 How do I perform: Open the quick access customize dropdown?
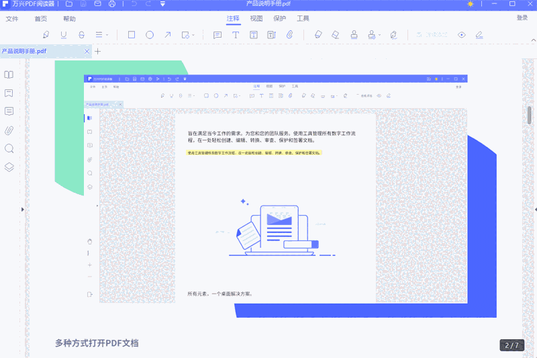(162, 4)
